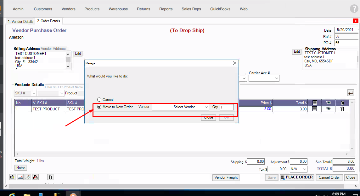The width and height of the screenshot is (360, 196).
Task: Open the N/A tax dropdown
Action: [x=298, y=169]
